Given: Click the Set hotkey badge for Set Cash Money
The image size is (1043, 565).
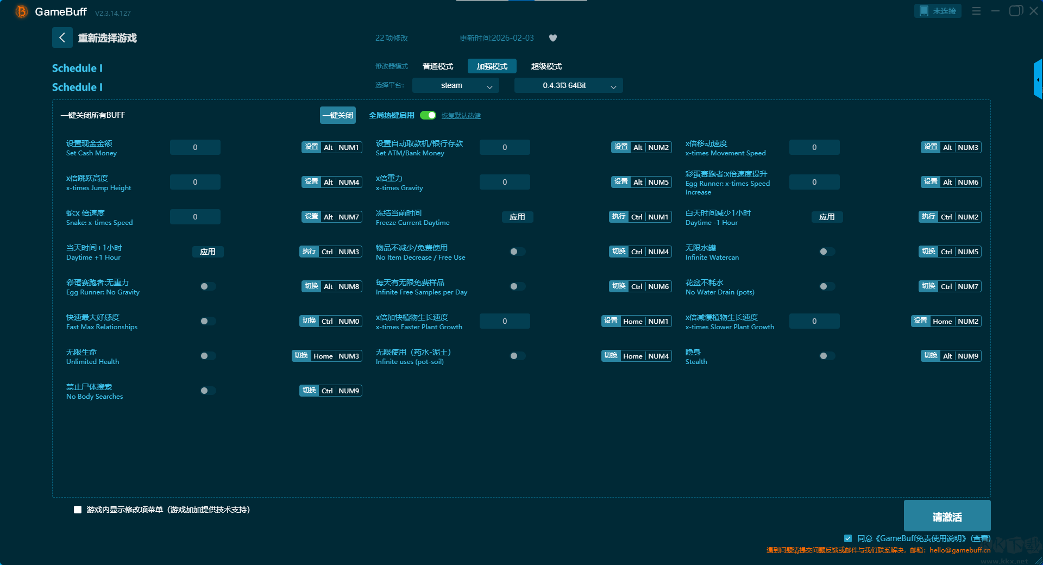Looking at the screenshot, I should click(x=311, y=147).
